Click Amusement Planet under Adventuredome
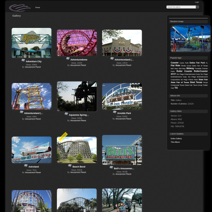Screen dimensions: 212x212 78,65
